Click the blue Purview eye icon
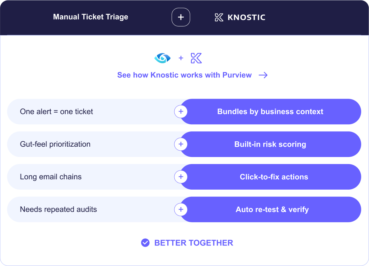369x266 pixels. click(x=162, y=58)
